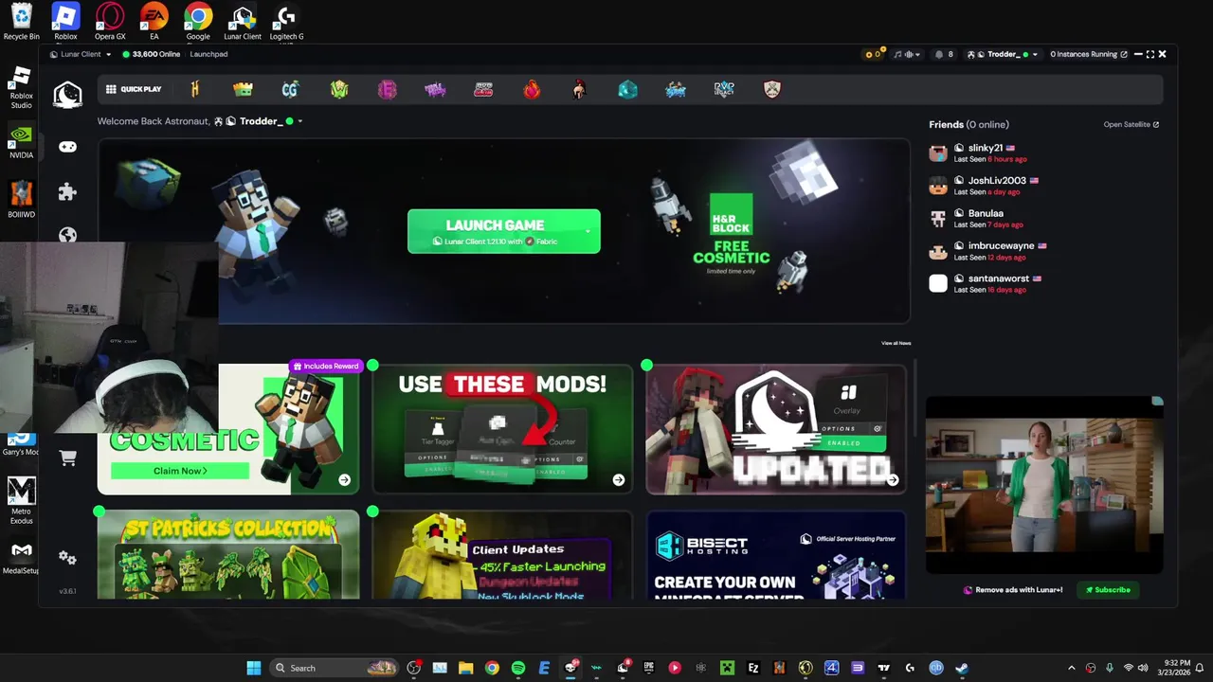This screenshot has width=1213, height=682.
Task: Open Steam from the taskbar
Action: 962,668
